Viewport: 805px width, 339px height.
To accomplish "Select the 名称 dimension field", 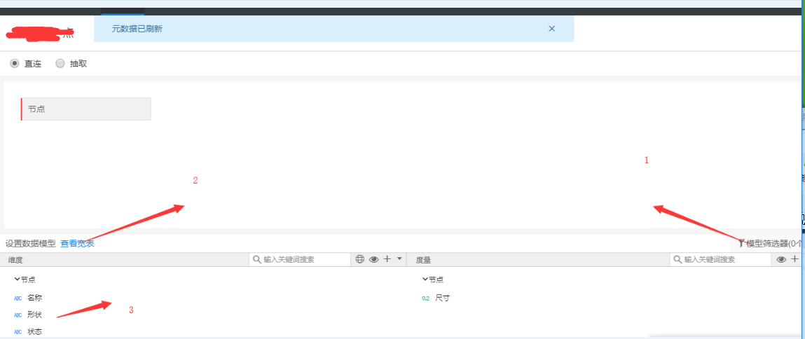I will (x=34, y=298).
